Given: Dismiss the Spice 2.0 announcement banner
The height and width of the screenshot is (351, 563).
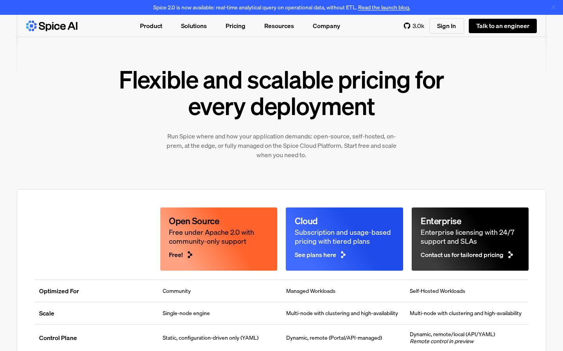Looking at the screenshot, I should [x=553, y=7].
